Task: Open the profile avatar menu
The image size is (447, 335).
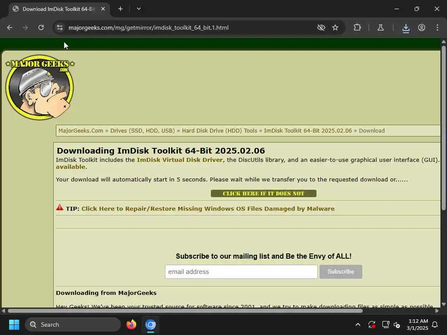Action: [x=422, y=27]
